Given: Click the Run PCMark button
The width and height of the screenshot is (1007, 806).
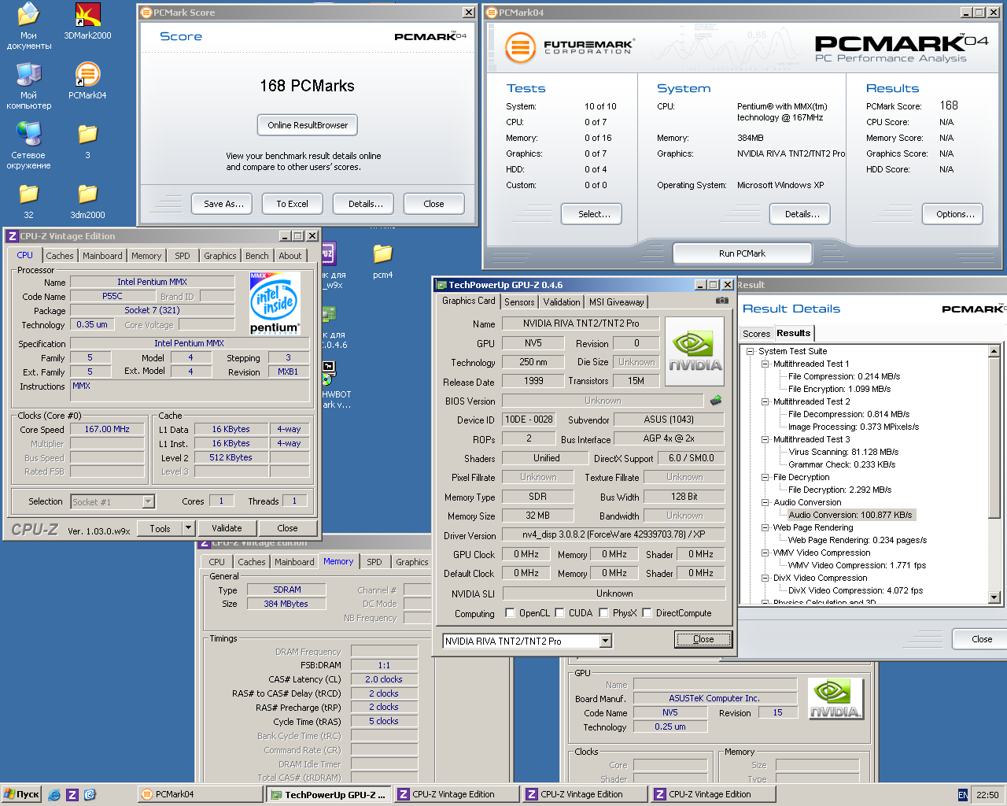Looking at the screenshot, I should (742, 253).
